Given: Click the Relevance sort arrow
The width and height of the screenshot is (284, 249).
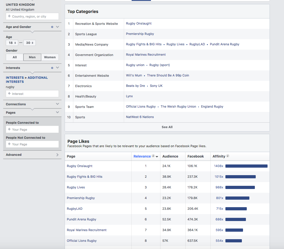Looking at the screenshot, I should pos(157,157).
